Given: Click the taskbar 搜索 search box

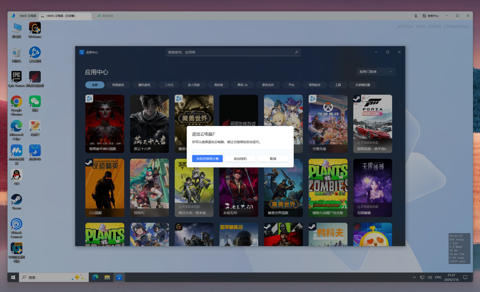Looking at the screenshot, I should [x=54, y=277].
